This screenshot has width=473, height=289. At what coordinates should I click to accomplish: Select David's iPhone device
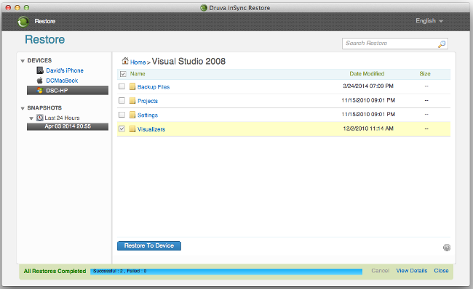pyautogui.click(x=65, y=70)
